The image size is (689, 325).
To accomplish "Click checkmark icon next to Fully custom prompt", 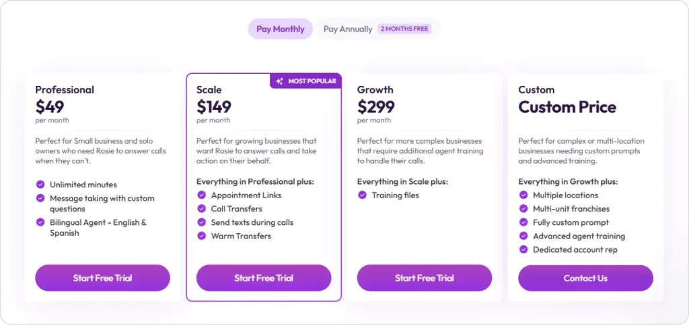I will (524, 222).
